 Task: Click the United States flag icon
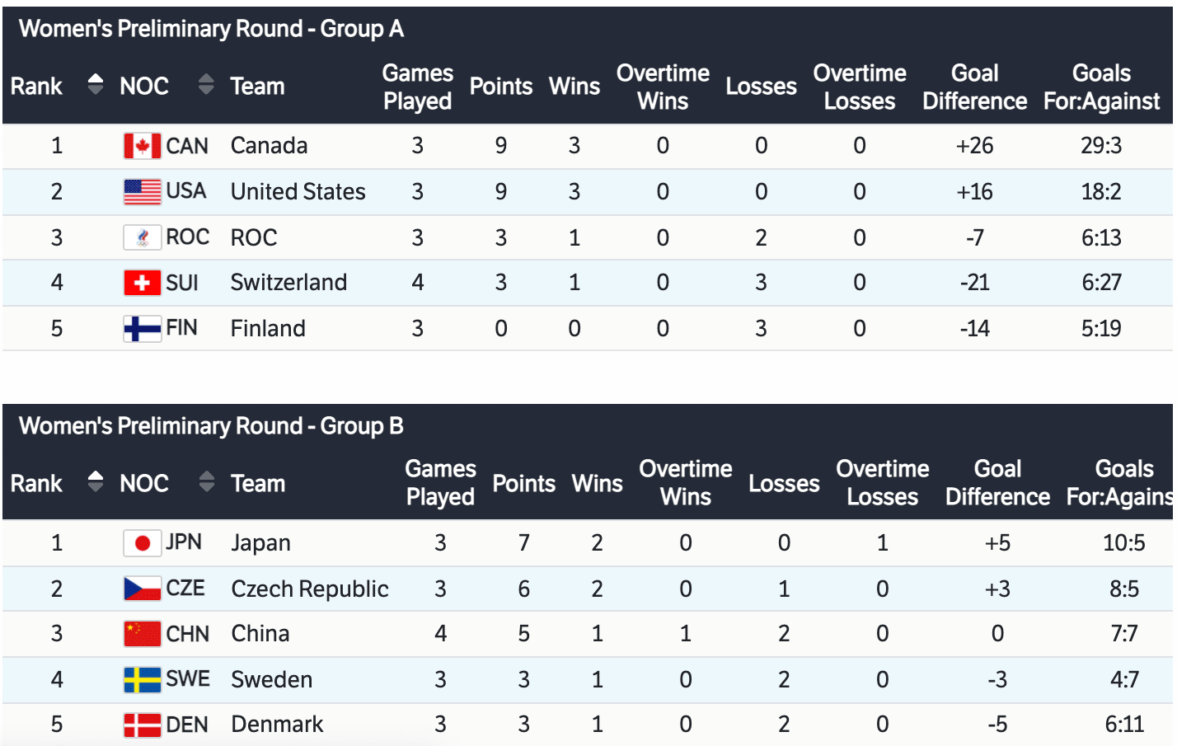click(142, 192)
